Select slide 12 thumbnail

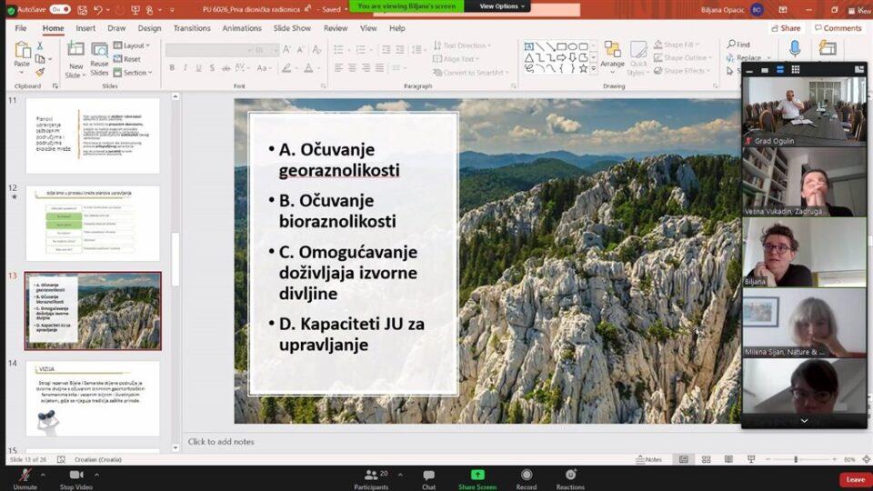point(93,224)
